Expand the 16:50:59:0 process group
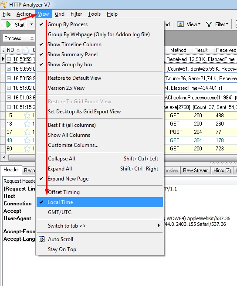Screen dimensions: 237x286 point(9,68)
